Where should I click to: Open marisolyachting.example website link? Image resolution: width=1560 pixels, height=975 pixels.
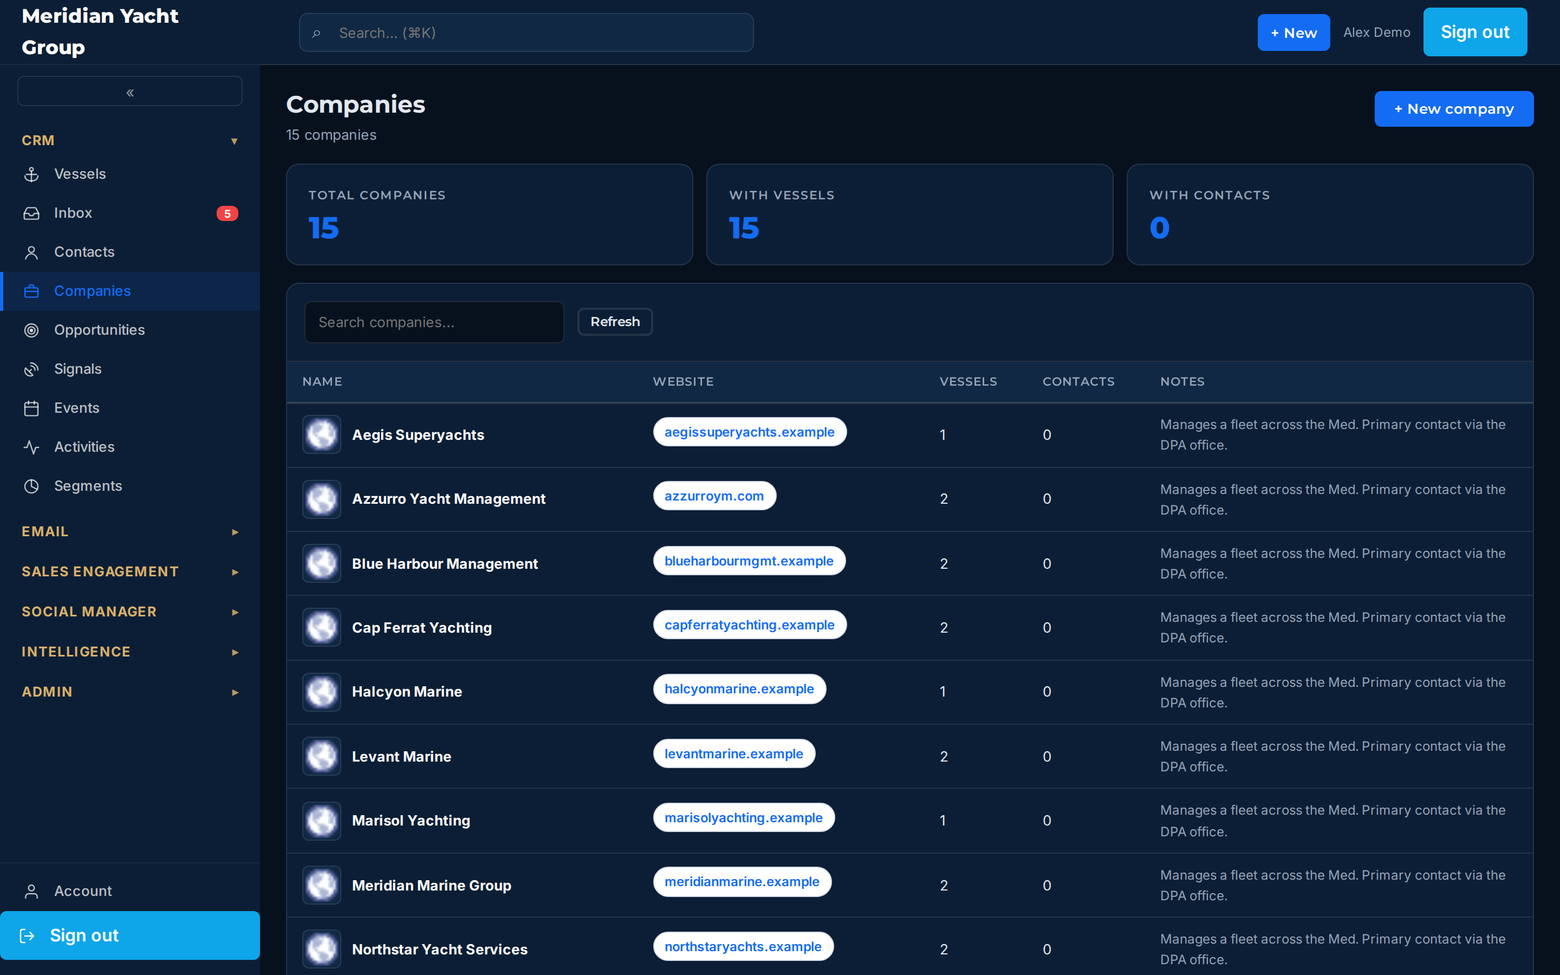click(x=744, y=818)
